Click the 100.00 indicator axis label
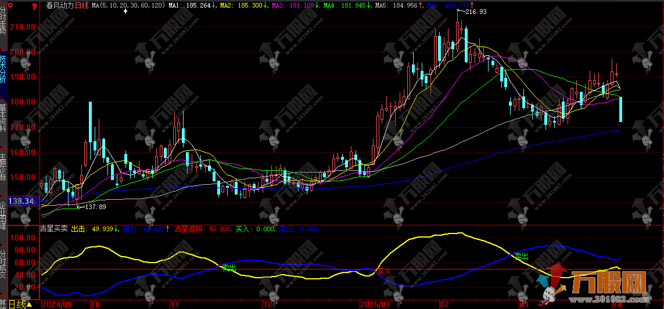Viewport: 664px width, 309px height. pos(21,238)
